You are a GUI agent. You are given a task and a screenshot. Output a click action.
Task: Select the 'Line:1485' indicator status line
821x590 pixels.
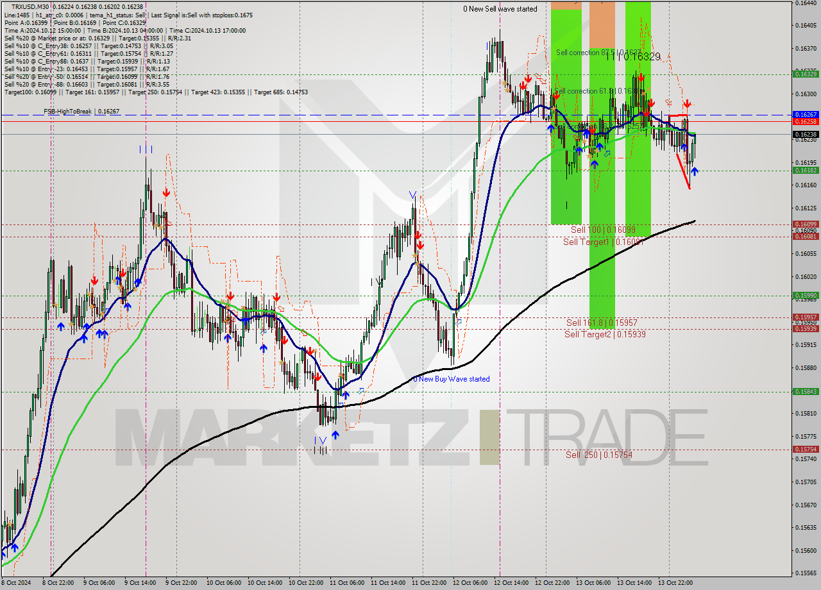click(128, 15)
